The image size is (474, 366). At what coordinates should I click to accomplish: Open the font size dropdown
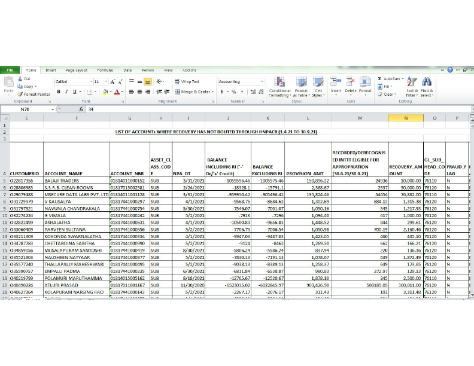tap(106, 82)
